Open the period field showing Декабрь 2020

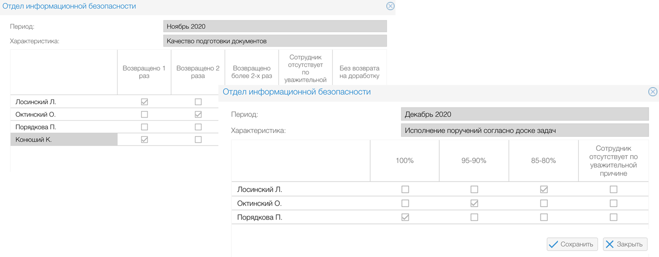point(524,114)
